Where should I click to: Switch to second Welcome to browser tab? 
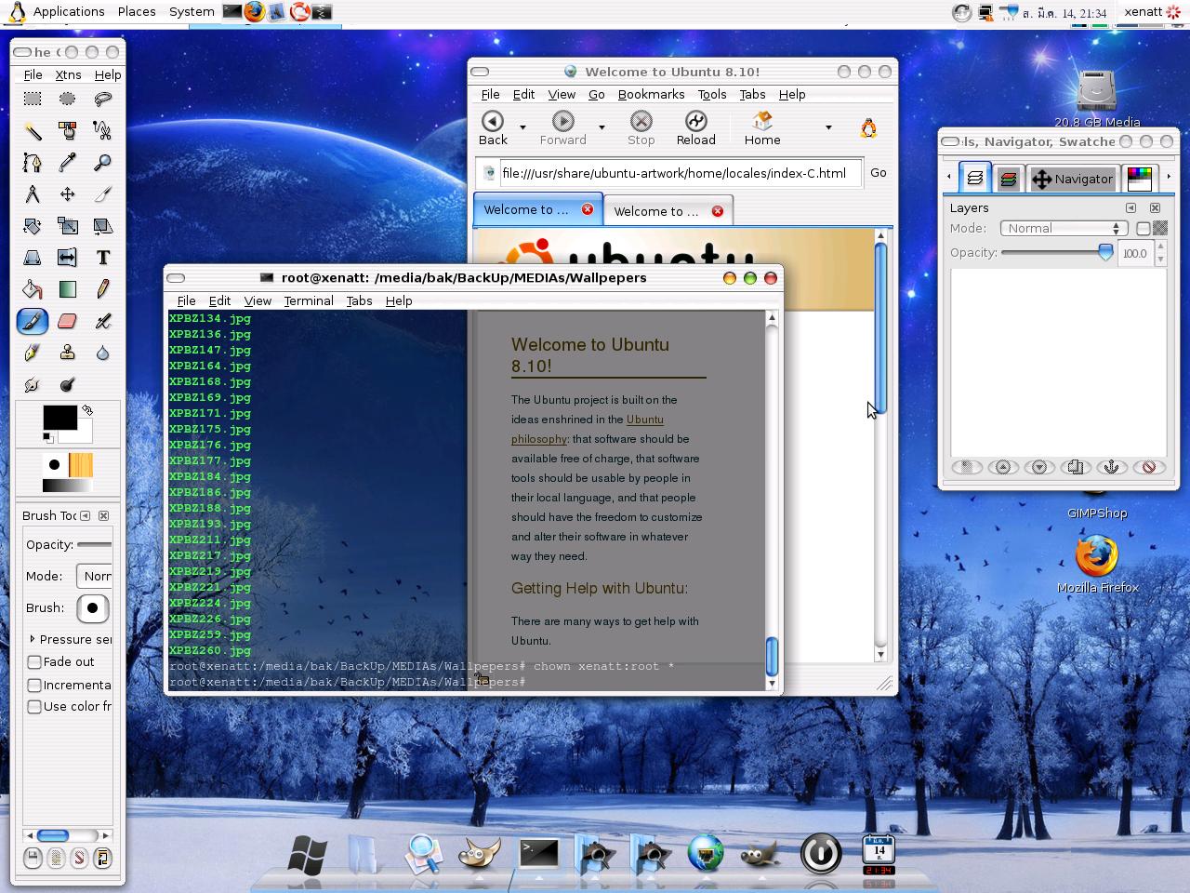pyautogui.click(x=668, y=211)
